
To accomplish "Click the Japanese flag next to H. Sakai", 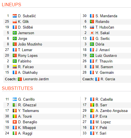I will [92, 33].
